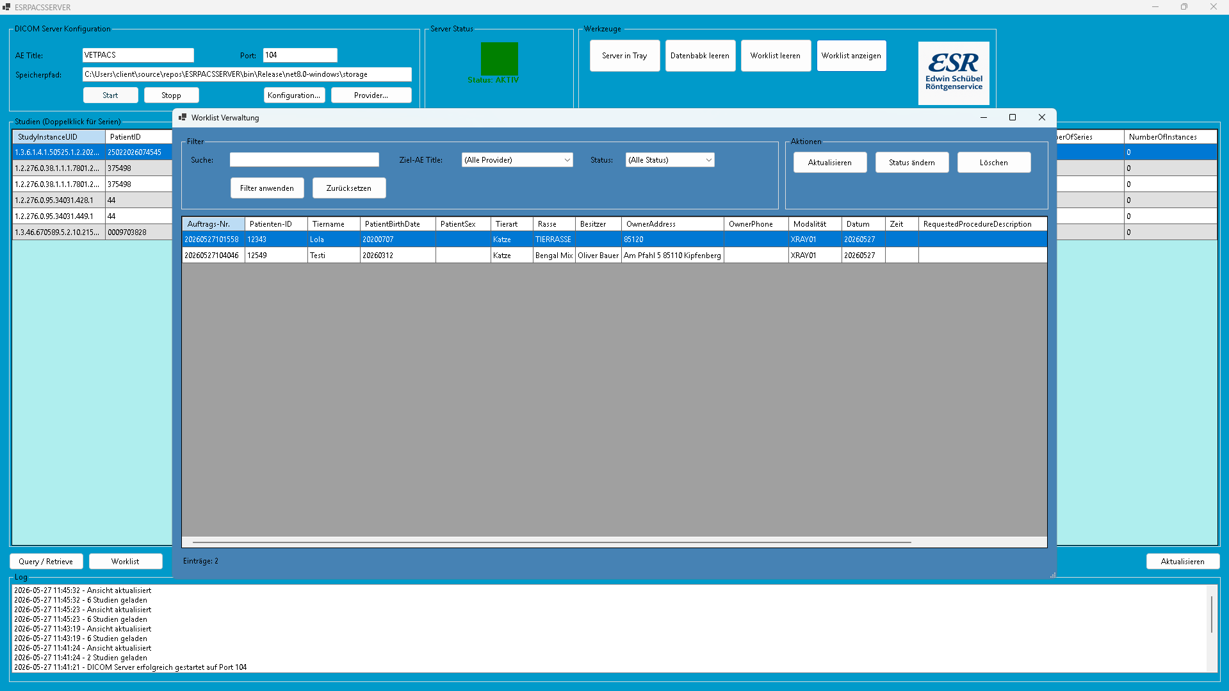Viewport: 1229px width, 691px height.
Task: Click the log vertical scrollbar
Action: pyautogui.click(x=1212, y=615)
